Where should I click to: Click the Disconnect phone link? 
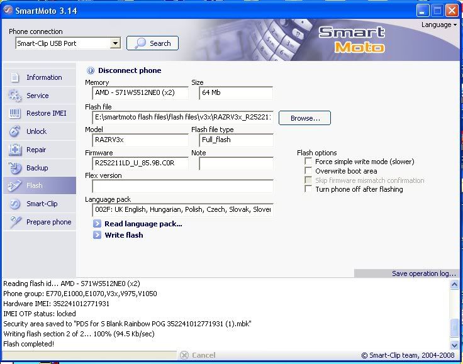(130, 70)
